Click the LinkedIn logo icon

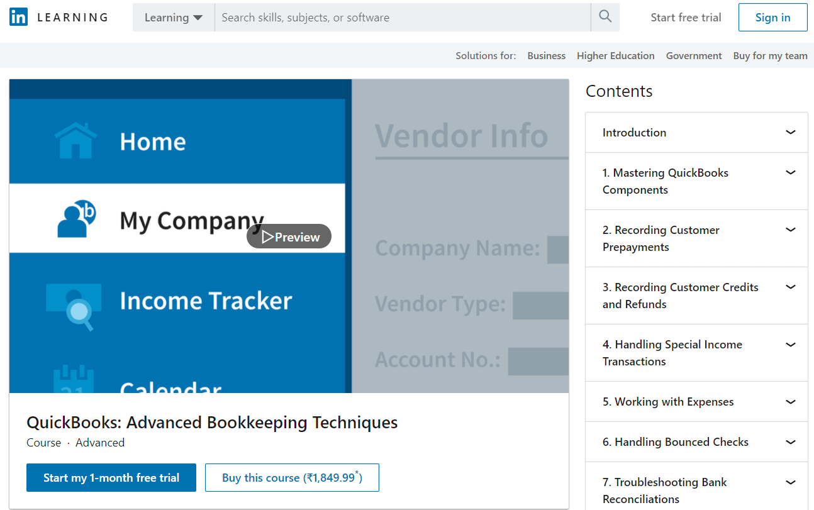point(19,17)
